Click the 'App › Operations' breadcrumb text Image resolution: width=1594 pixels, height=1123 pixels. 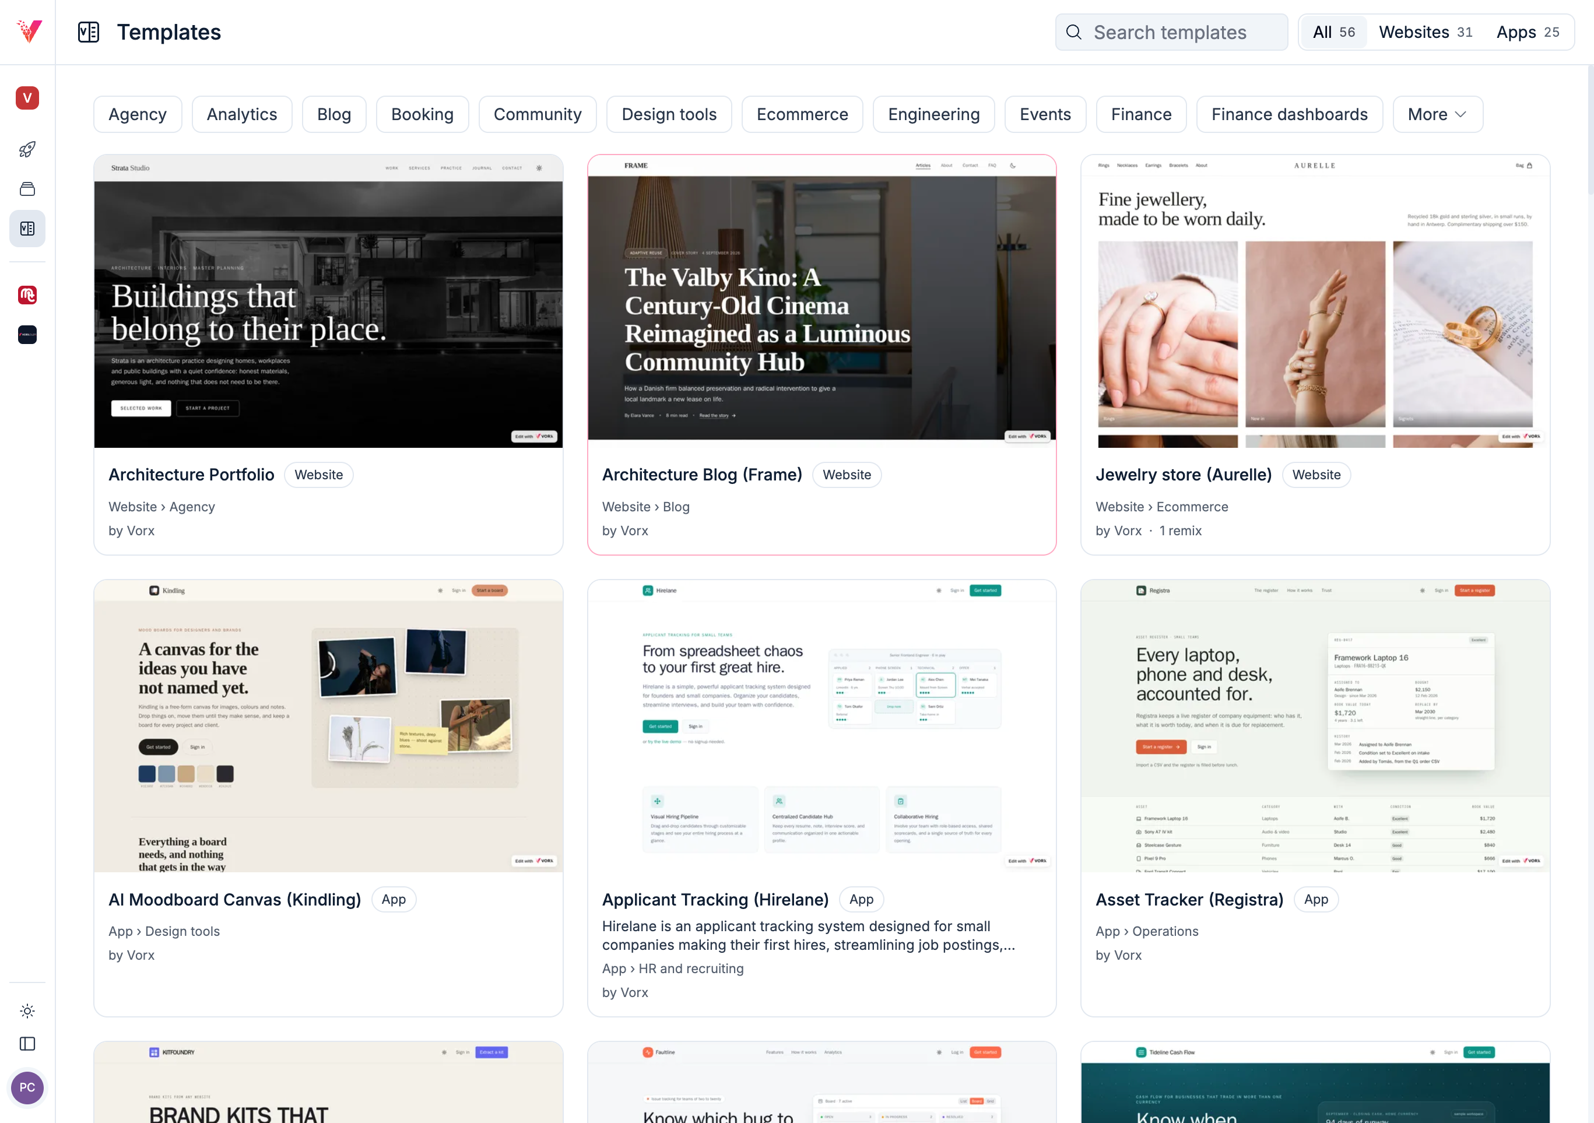1147,931
